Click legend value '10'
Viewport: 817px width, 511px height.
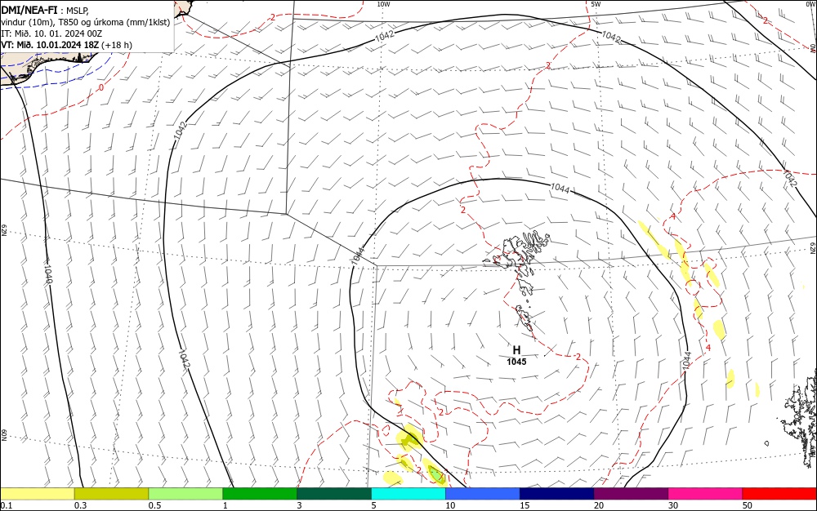450,505
